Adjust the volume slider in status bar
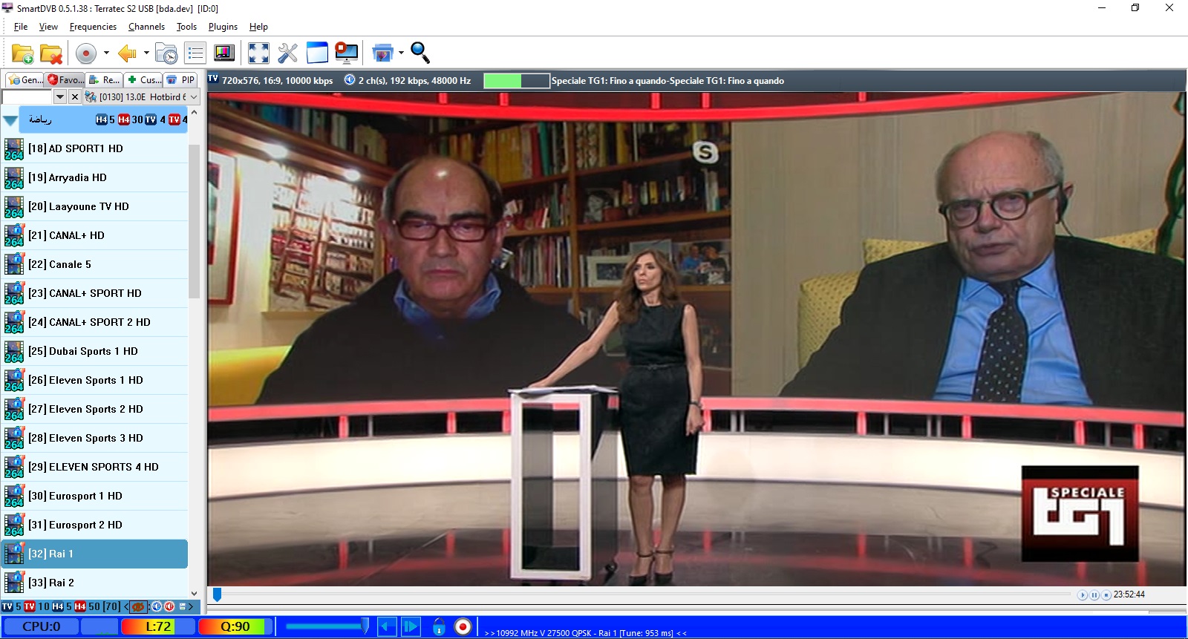 coord(327,626)
